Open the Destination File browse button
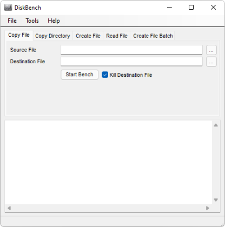Image resolution: width=225 pixels, height=227 pixels. pos(211,62)
